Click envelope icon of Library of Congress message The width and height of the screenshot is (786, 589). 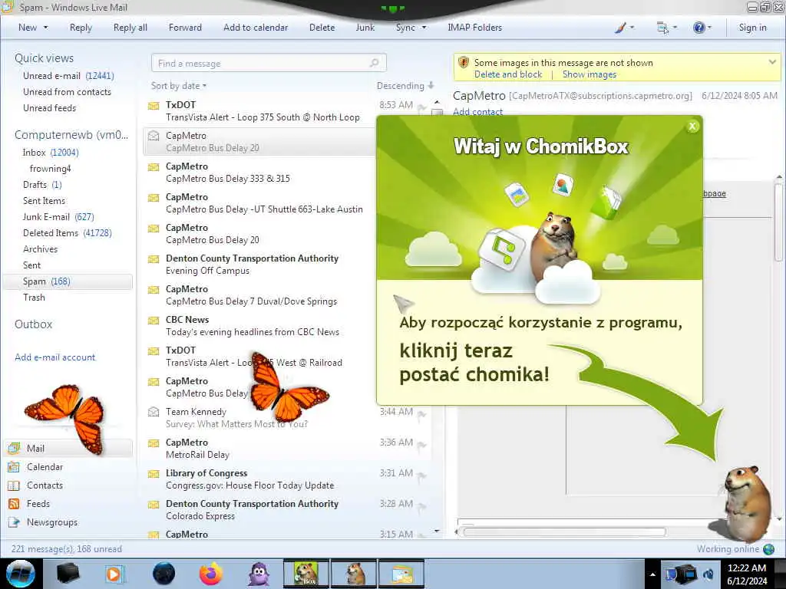click(154, 474)
